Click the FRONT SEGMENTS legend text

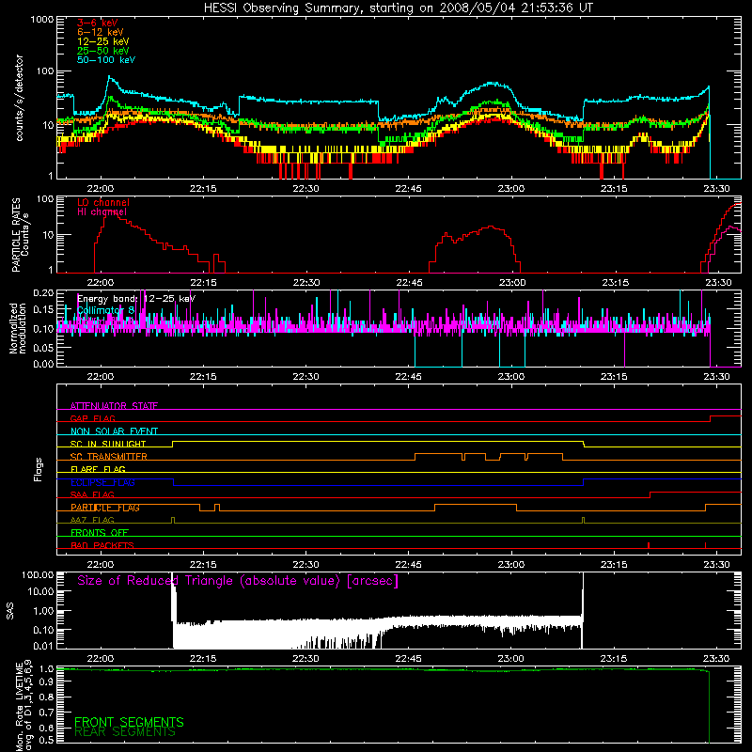129,722
